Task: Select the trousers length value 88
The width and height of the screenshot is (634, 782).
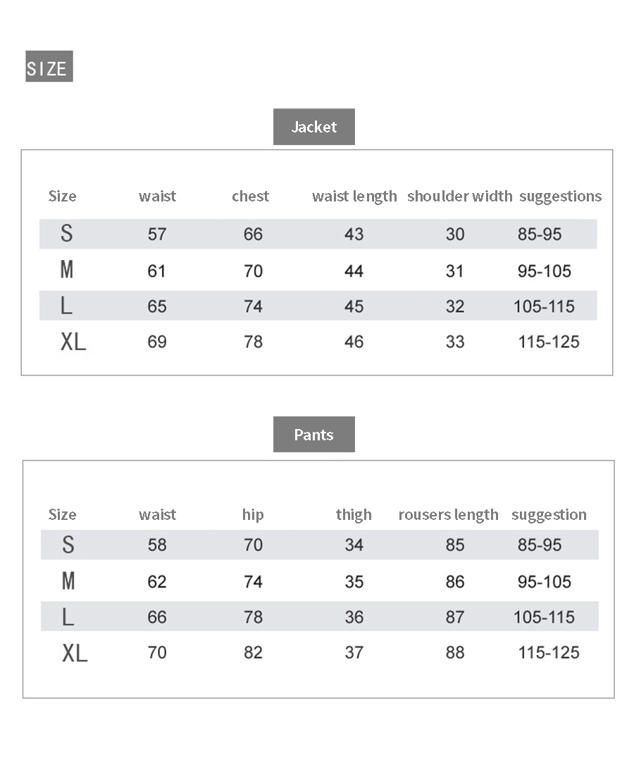Action: (x=455, y=652)
